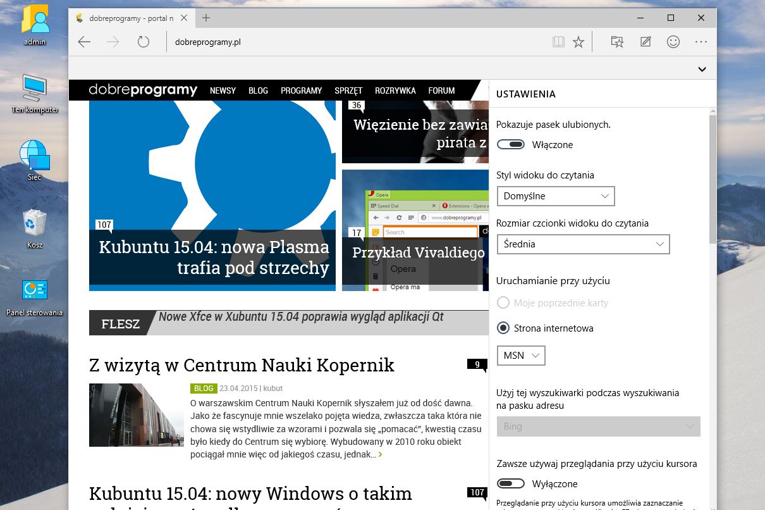Open the Bing search engine dropdown
This screenshot has height=510, width=765.
(599, 426)
